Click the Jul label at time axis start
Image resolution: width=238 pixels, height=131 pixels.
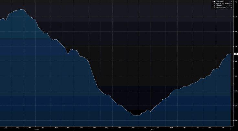[6, 127]
